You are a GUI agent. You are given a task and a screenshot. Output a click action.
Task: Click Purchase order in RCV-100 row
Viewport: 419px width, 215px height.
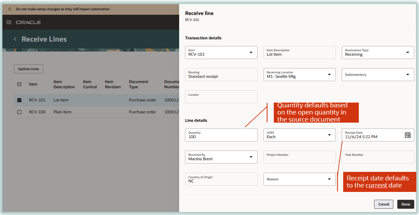[143, 112]
